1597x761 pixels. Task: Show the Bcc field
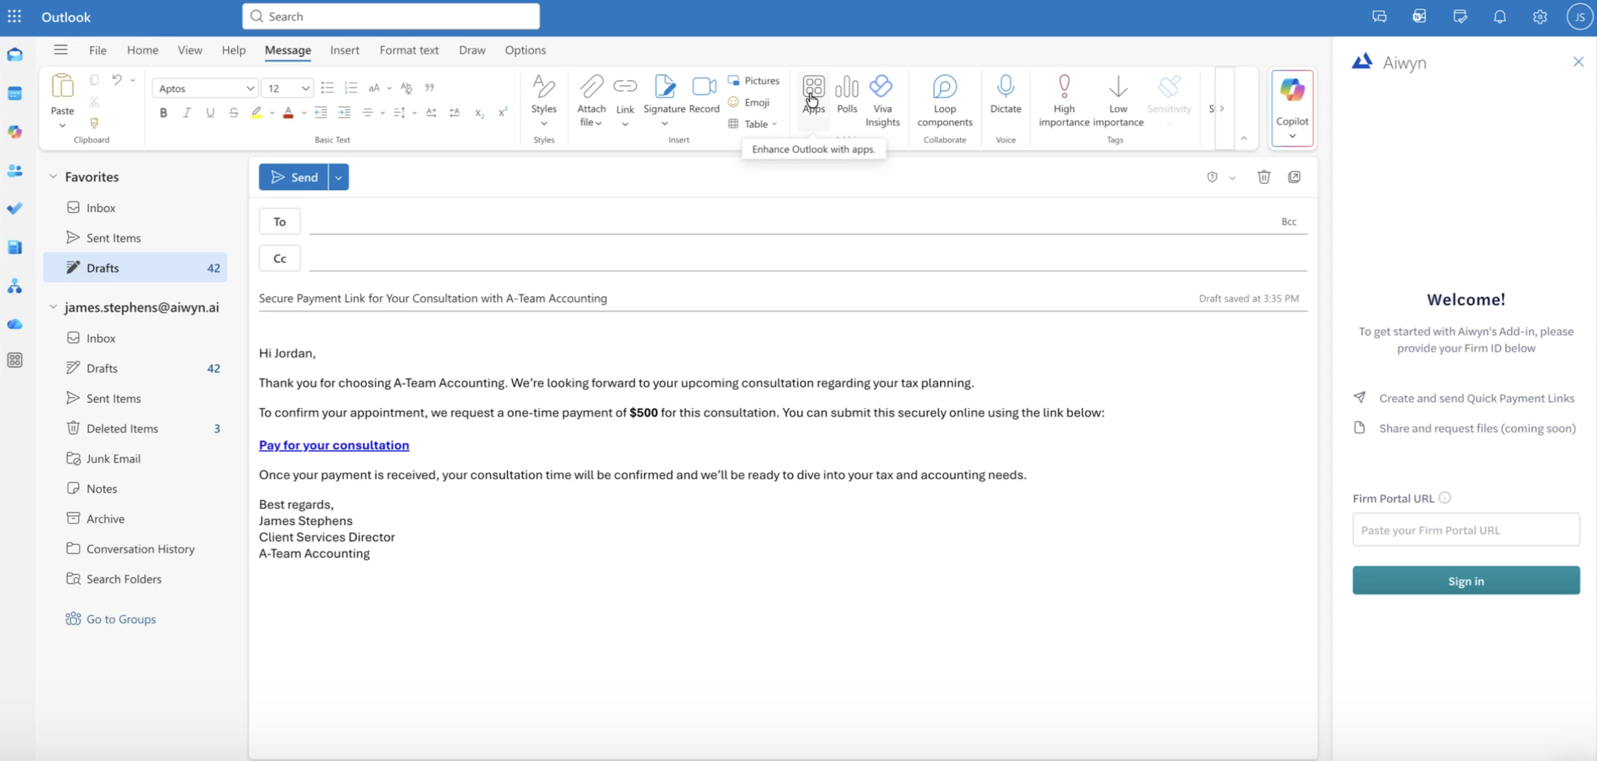click(x=1288, y=221)
